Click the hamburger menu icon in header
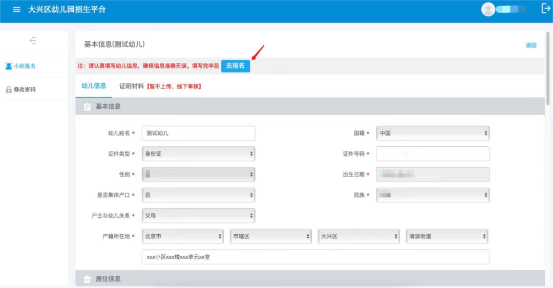This screenshot has height=288, width=553. [17, 10]
